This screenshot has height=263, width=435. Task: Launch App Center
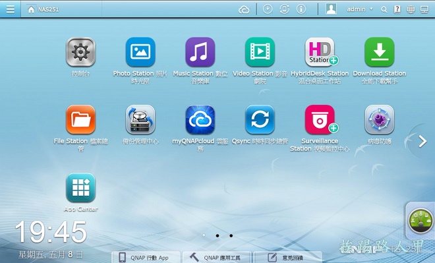point(80,188)
